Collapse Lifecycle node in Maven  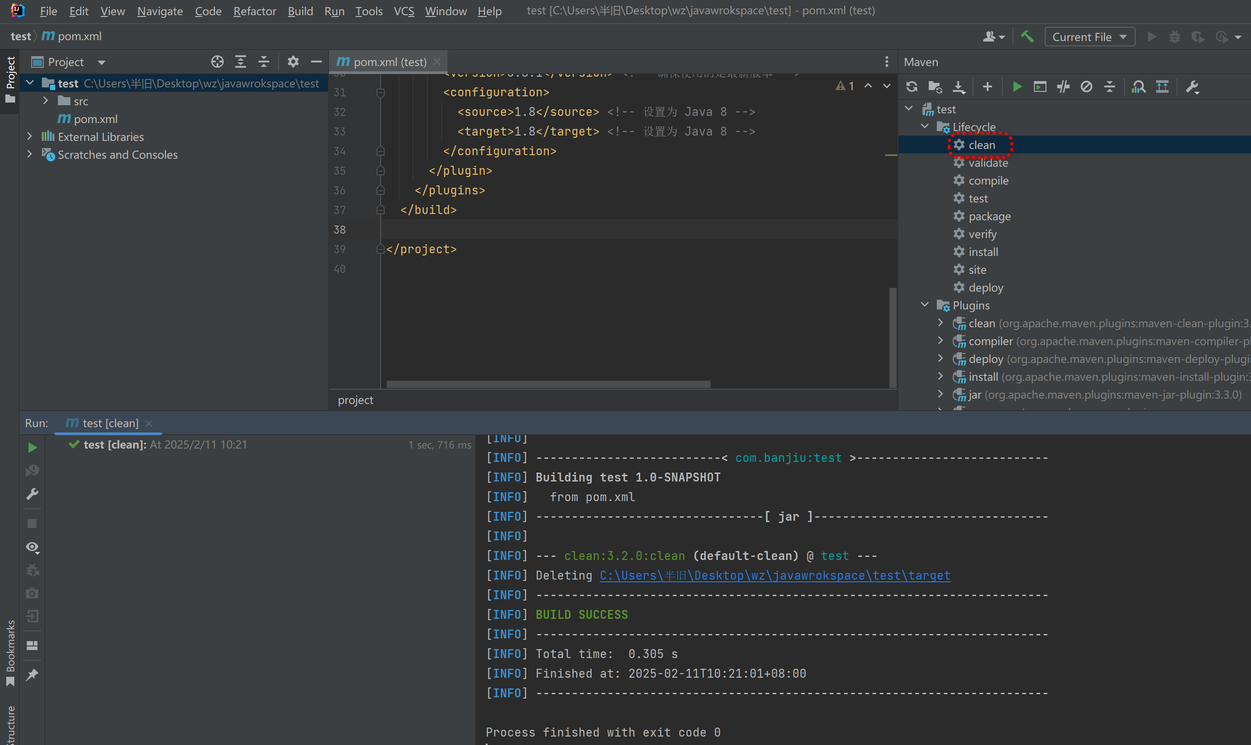point(925,127)
